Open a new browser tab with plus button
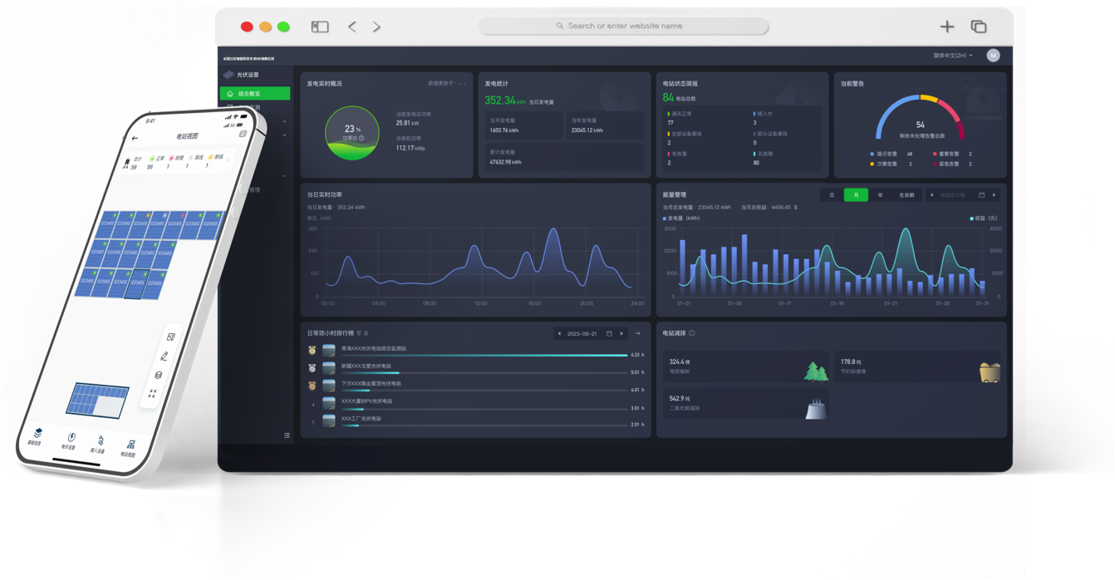1115x580 pixels. pyautogui.click(x=946, y=27)
